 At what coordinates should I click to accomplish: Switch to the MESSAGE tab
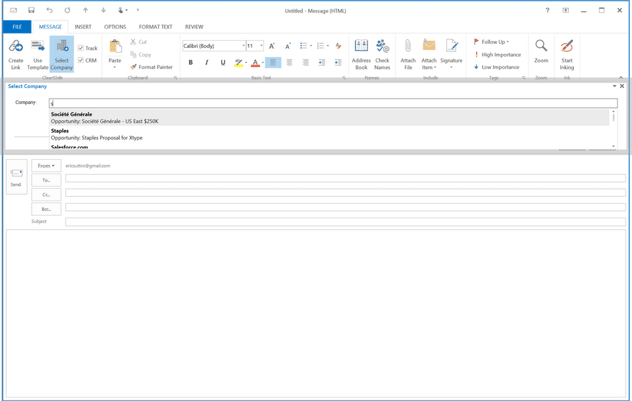(51, 26)
